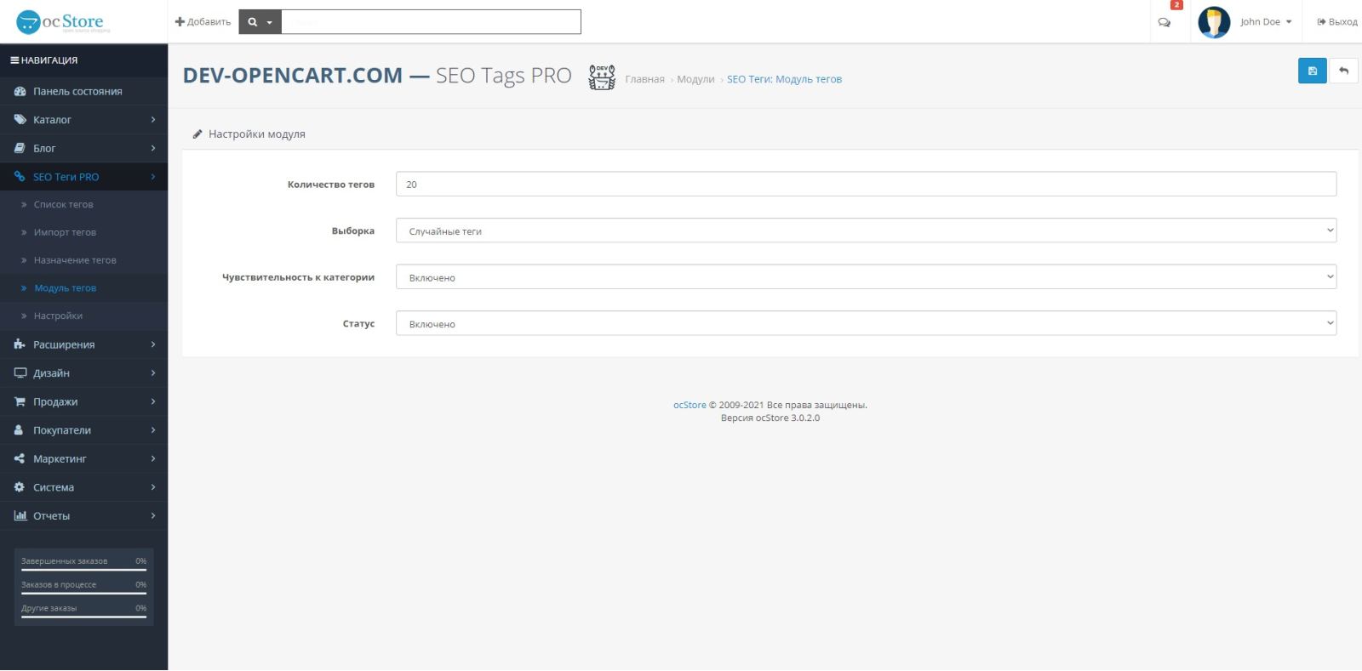Viewport: 1362px width, 671px height.
Task: Click the share icon beside Маркетинг
Action: (x=20, y=458)
